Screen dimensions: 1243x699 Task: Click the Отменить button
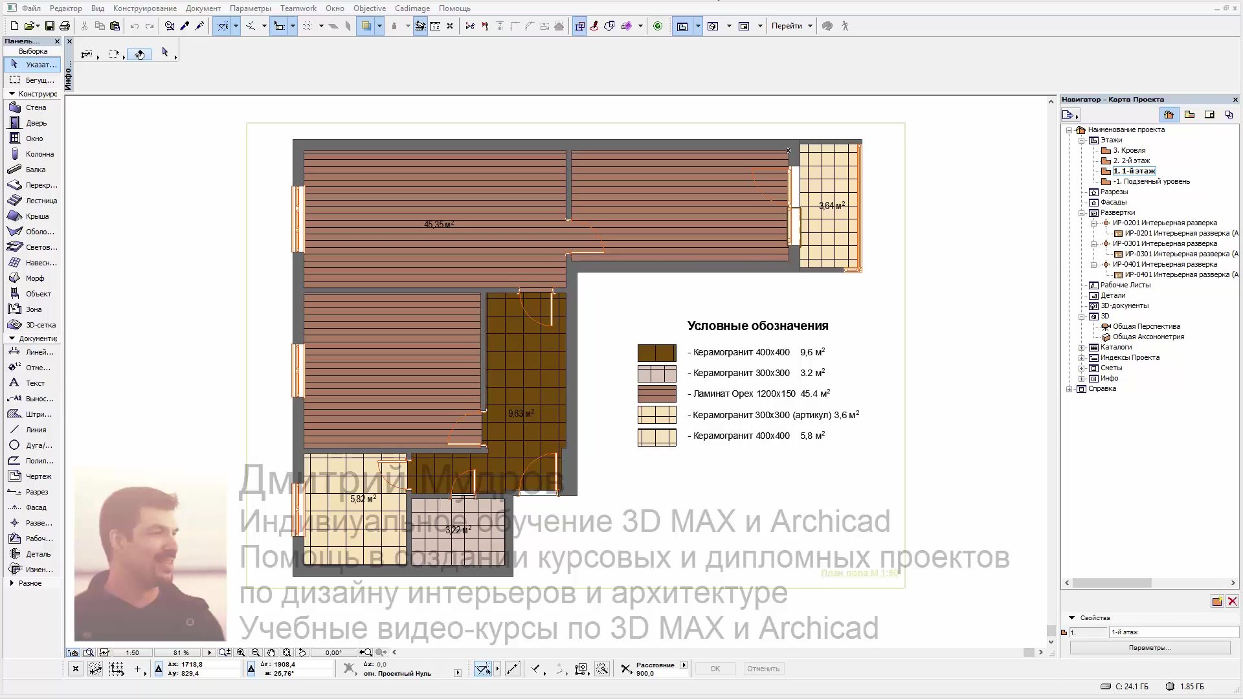pyautogui.click(x=763, y=669)
